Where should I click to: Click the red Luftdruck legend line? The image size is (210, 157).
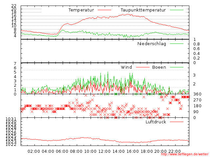pos(177,122)
